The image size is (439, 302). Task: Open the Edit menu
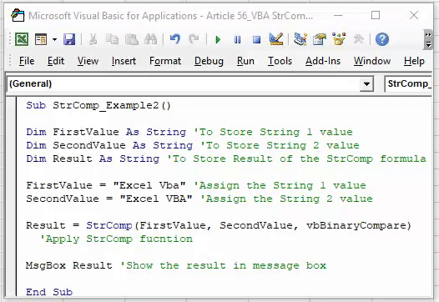coord(56,61)
